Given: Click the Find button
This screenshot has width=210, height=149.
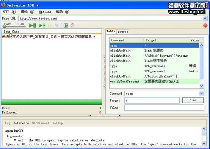Looking at the screenshot, I should [193, 100].
